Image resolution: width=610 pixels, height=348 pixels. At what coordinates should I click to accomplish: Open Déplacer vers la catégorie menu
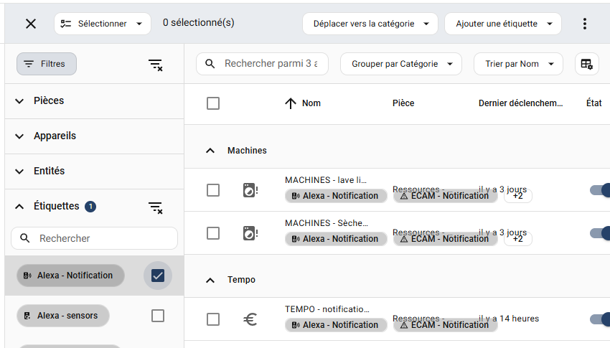370,24
